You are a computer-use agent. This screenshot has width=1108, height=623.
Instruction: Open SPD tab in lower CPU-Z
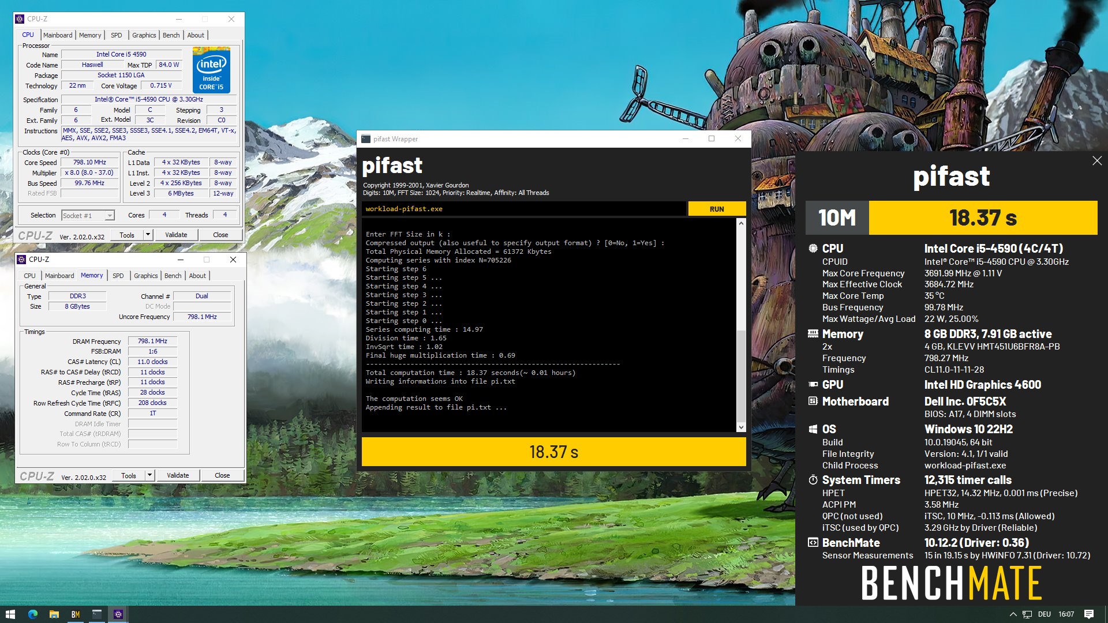click(118, 276)
